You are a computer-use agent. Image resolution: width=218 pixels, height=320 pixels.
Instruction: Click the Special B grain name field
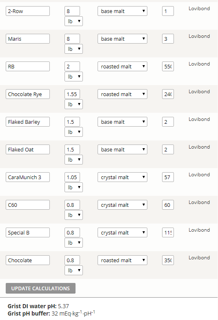(28, 232)
